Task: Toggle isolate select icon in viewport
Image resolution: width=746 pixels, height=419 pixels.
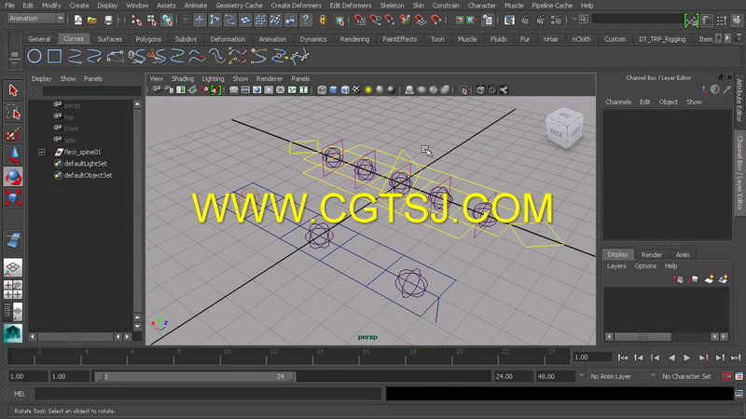Action: coord(463,89)
